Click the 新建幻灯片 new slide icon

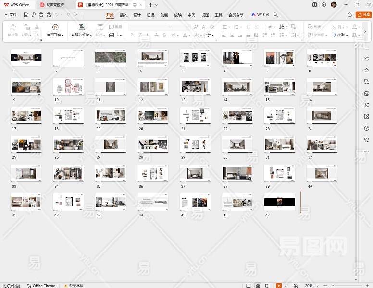pyautogui.click(x=81, y=27)
